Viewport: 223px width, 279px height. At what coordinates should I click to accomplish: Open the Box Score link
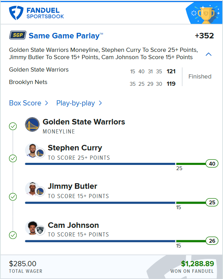25,103
